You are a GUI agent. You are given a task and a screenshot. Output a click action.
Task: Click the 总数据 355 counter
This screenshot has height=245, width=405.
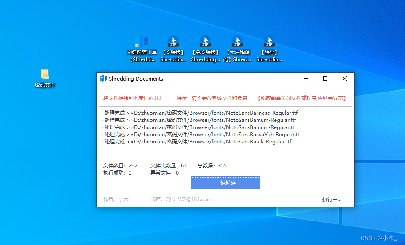(211, 165)
